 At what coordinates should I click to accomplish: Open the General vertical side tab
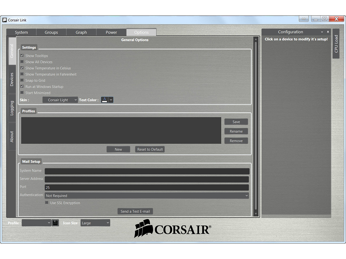[12, 51]
